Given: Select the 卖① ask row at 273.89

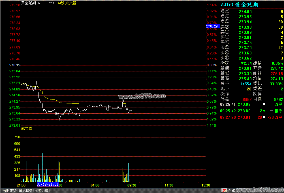Looking at the screenshot, I should pos(252,32).
